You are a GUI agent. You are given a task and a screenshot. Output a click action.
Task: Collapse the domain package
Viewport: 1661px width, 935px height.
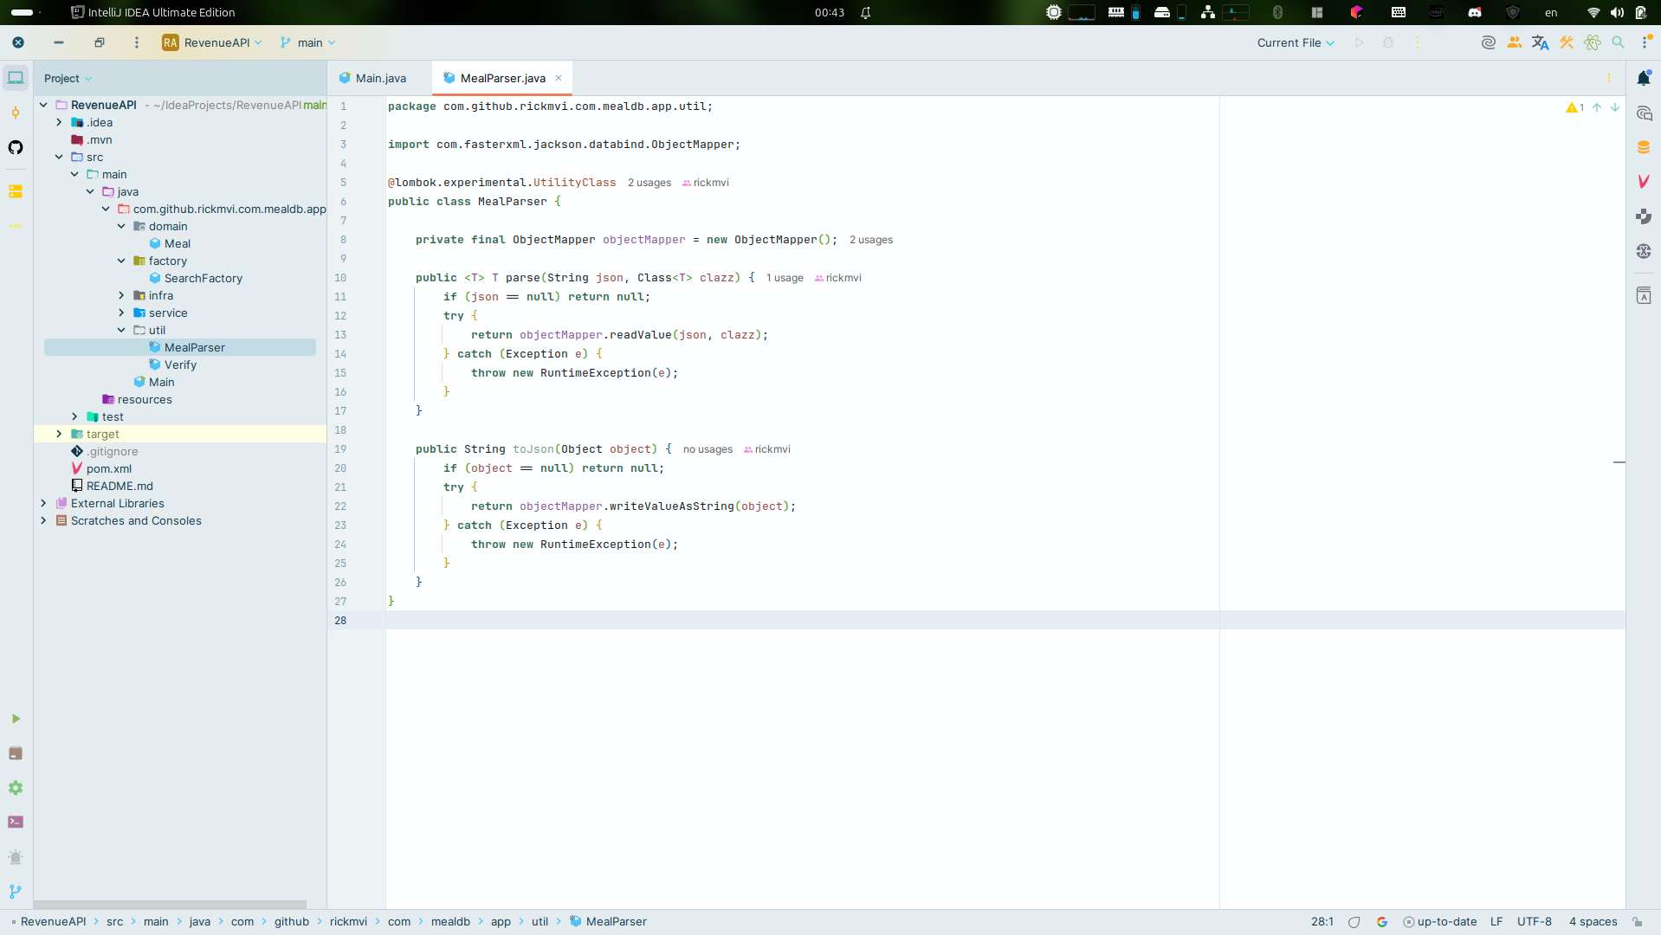pyautogui.click(x=121, y=226)
